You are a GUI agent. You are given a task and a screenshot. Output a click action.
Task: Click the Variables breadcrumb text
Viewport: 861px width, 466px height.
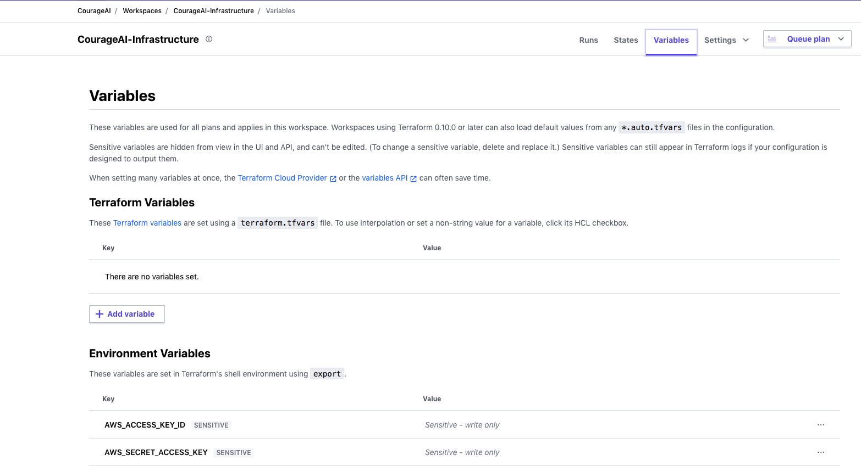[x=280, y=11]
